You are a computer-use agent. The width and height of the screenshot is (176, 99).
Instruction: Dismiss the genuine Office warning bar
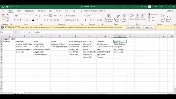click(175, 27)
